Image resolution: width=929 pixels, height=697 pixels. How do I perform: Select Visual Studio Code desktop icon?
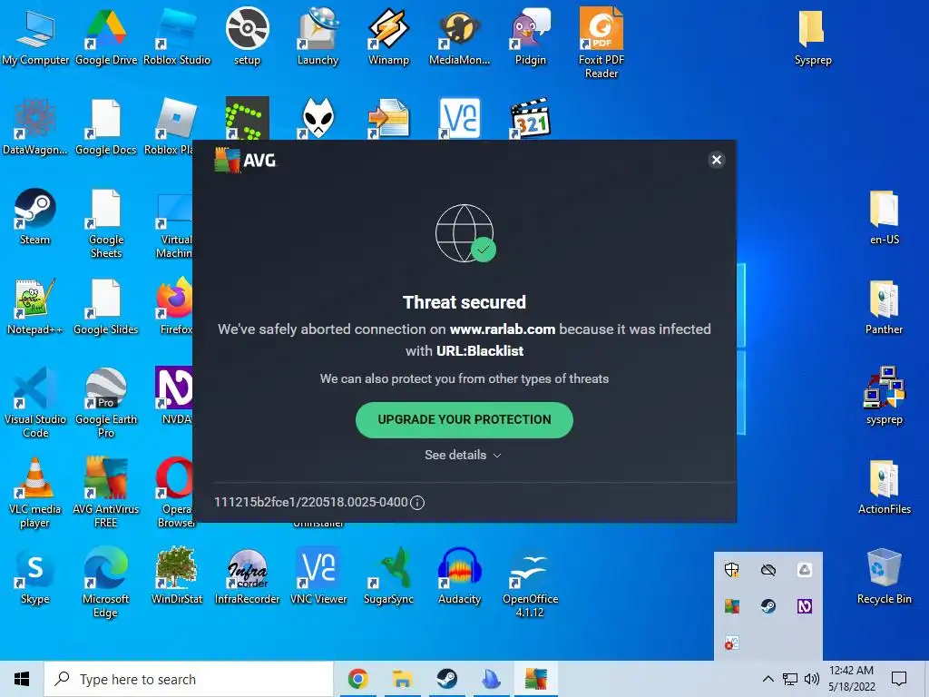(x=35, y=403)
